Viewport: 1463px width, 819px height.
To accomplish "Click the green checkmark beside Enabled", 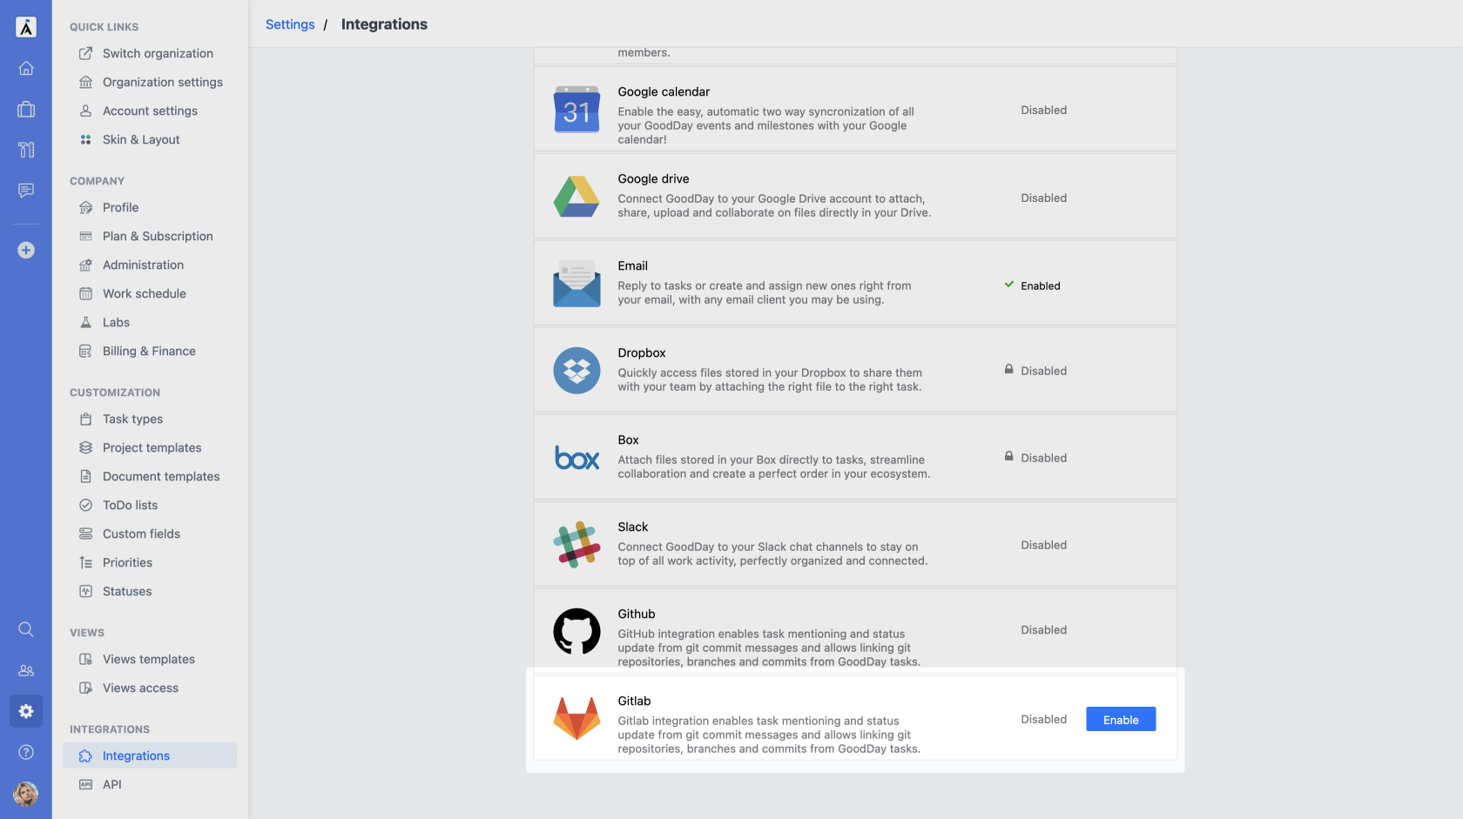I will pyautogui.click(x=1008, y=285).
